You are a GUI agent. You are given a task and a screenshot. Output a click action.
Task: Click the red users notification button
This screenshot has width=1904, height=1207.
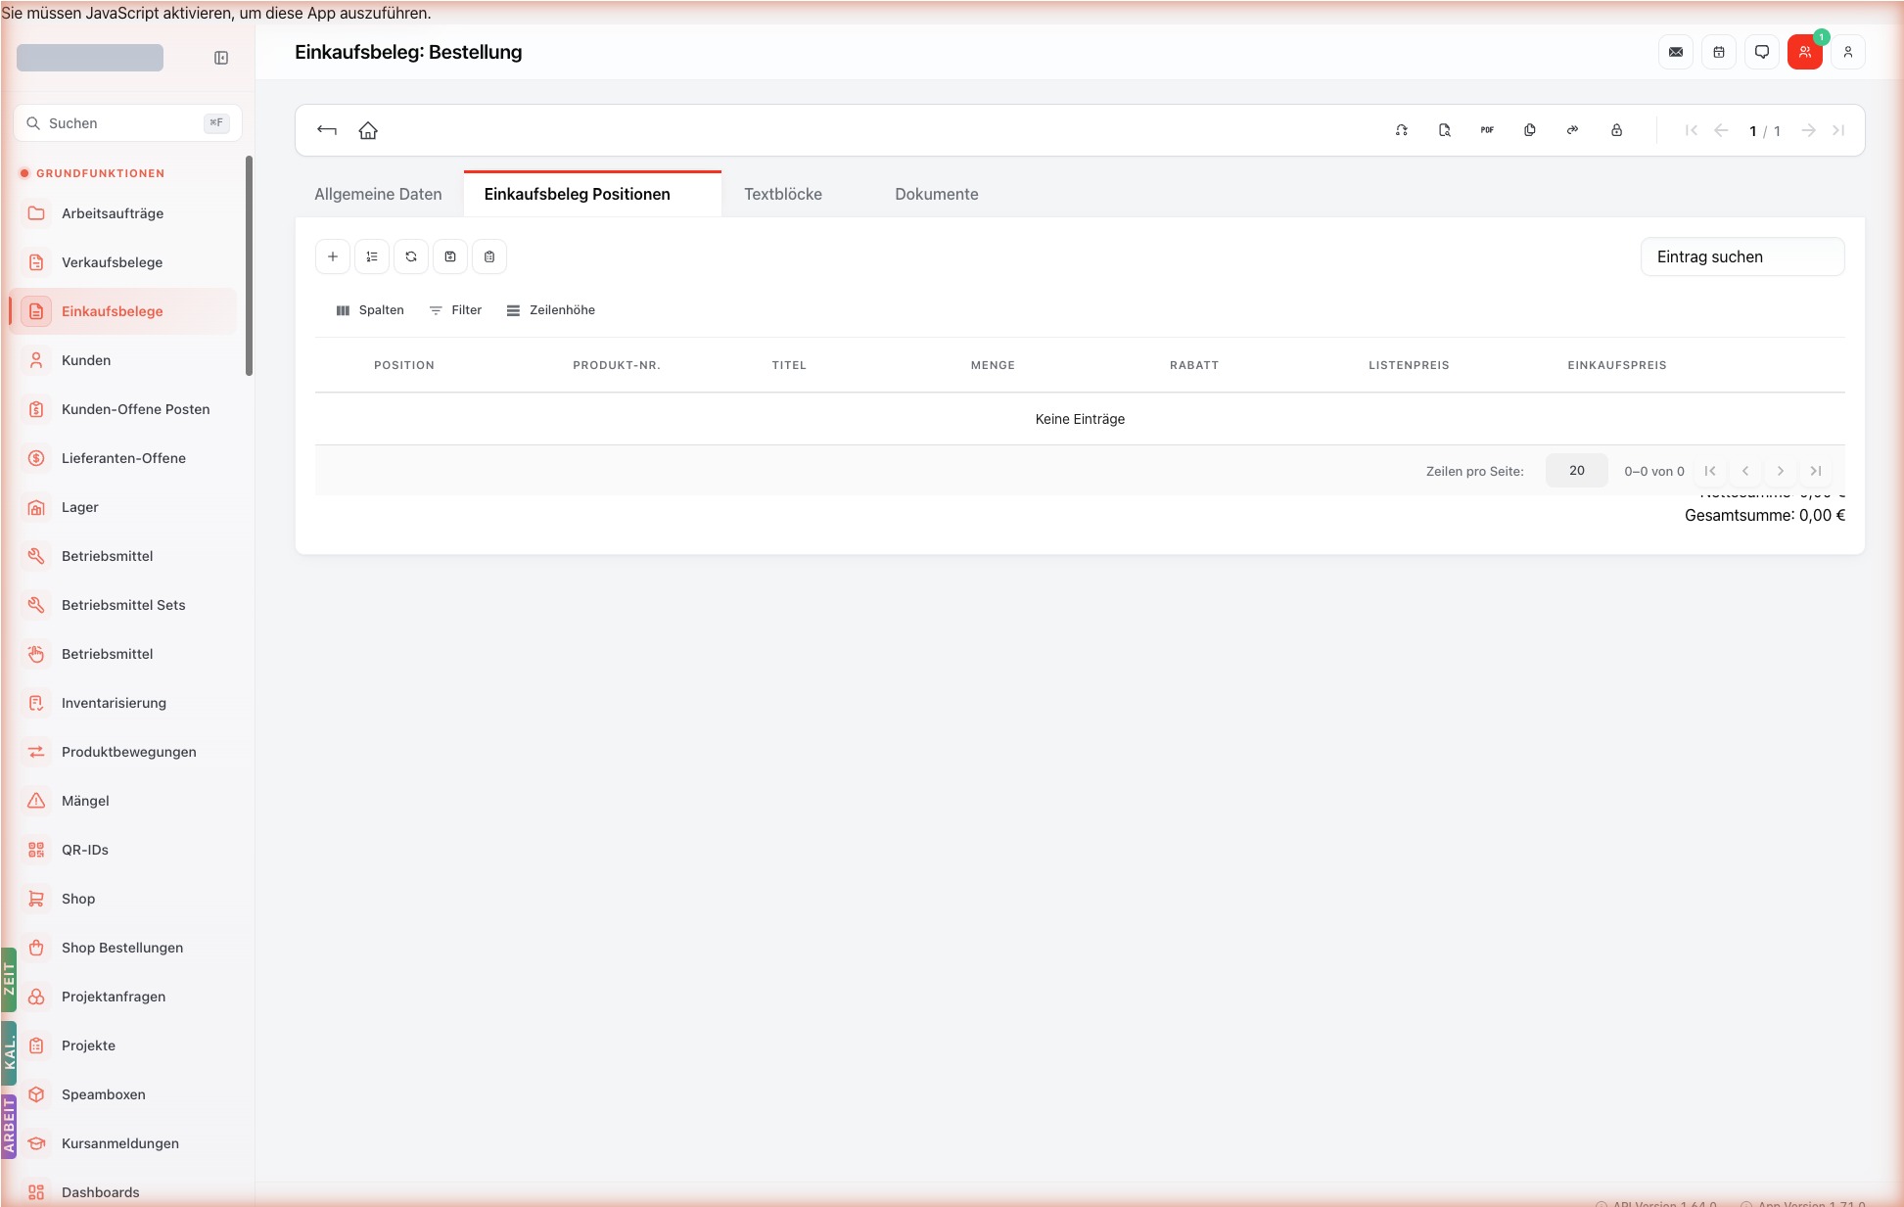coord(1805,52)
